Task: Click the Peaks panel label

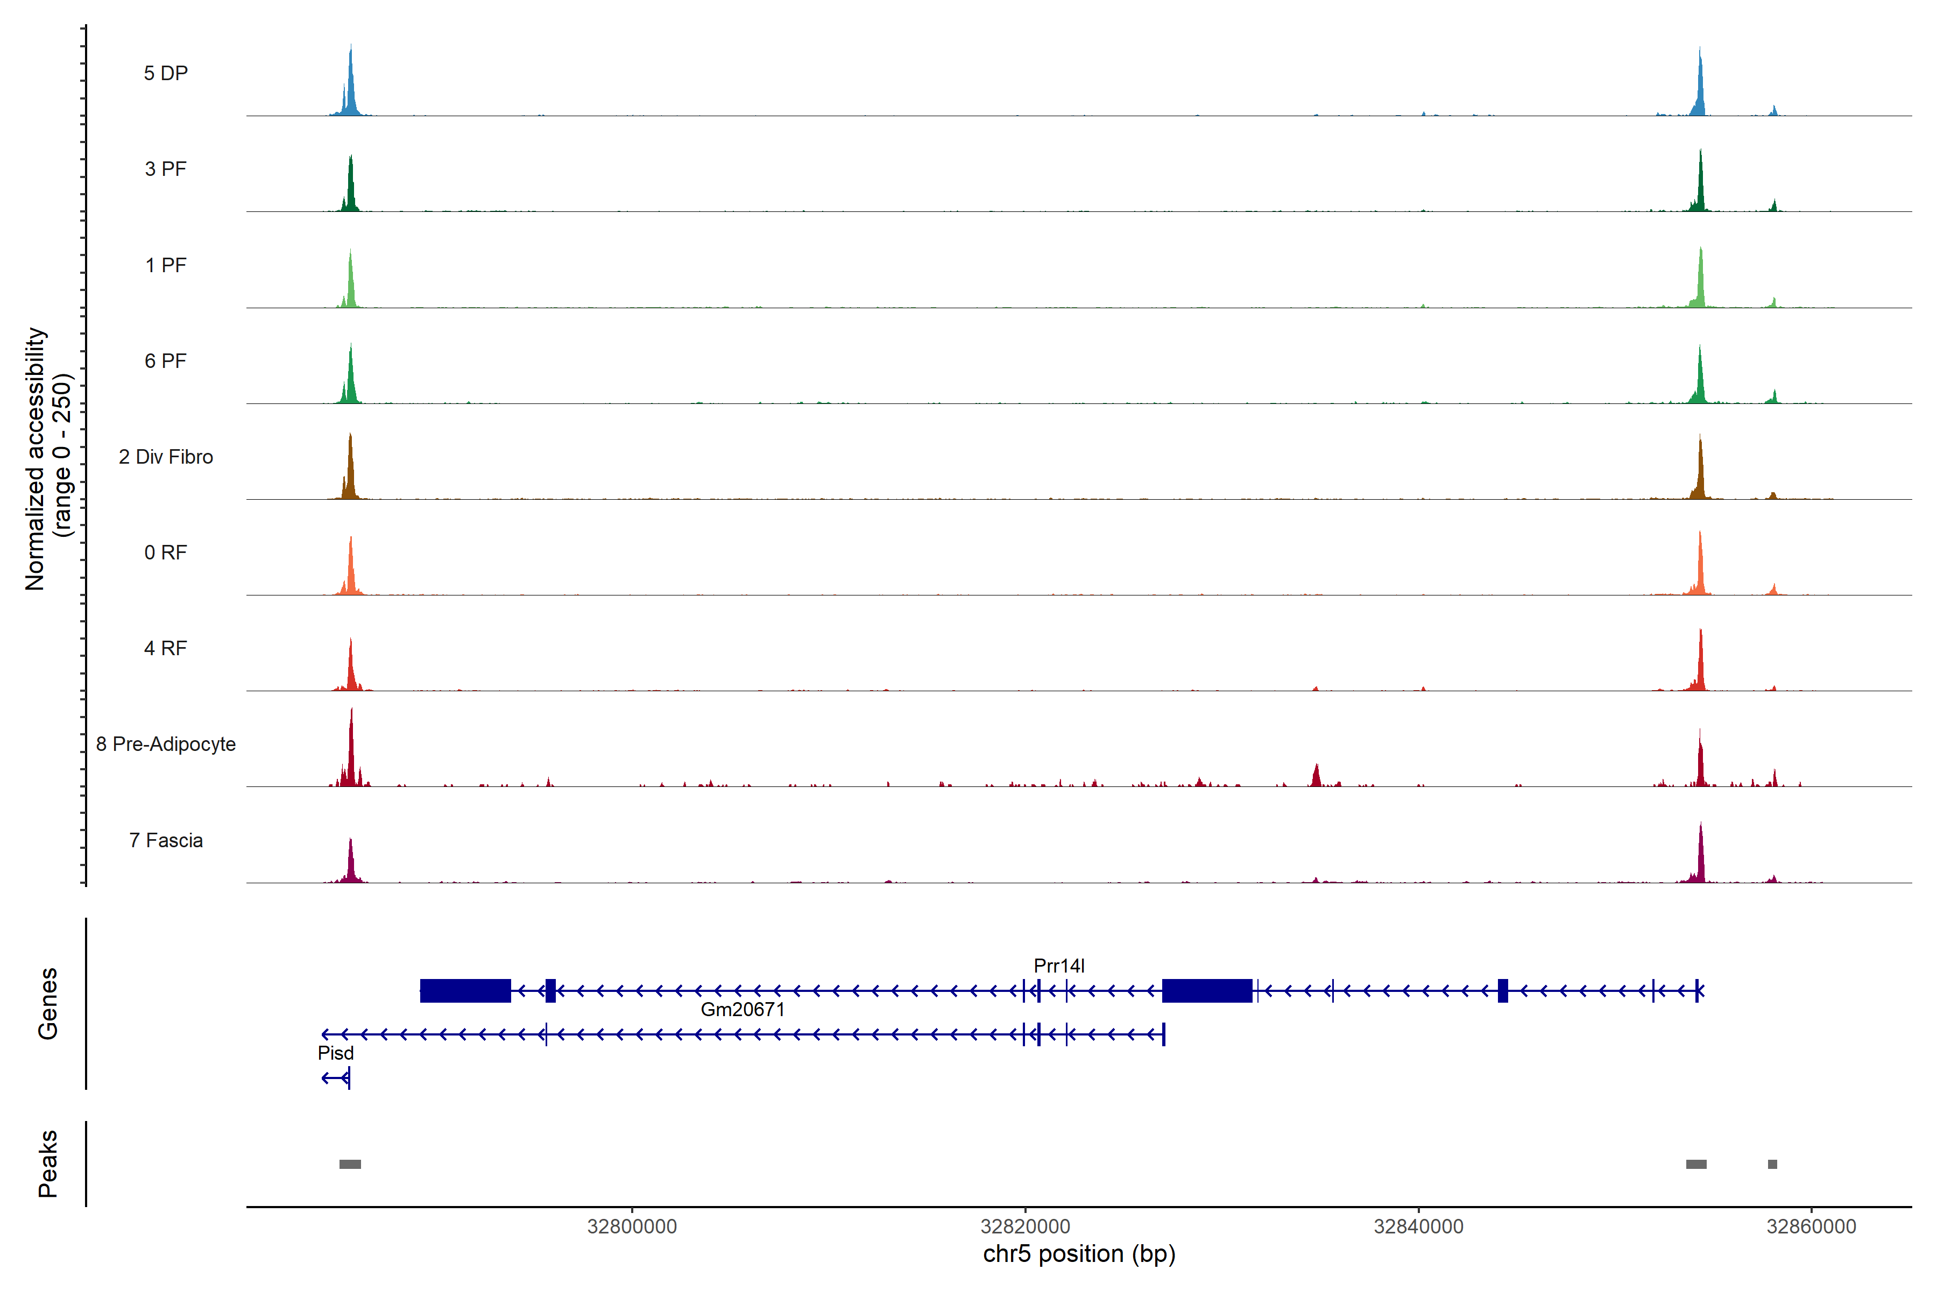Action: (x=48, y=1164)
